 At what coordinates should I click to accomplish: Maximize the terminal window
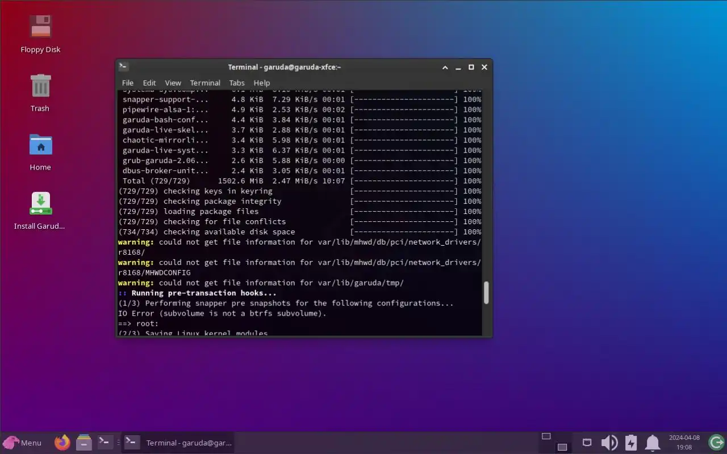pyautogui.click(x=471, y=67)
